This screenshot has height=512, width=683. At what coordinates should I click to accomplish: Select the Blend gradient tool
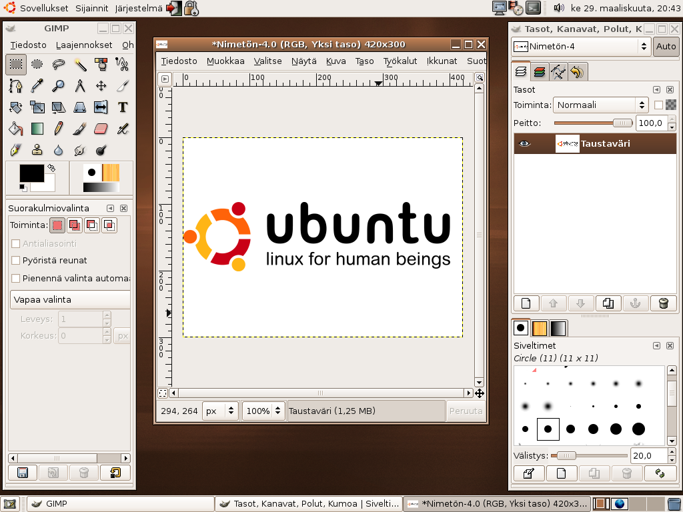(37, 129)
